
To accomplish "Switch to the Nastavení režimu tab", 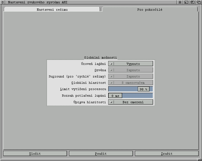I will click(x=52, y=10).
